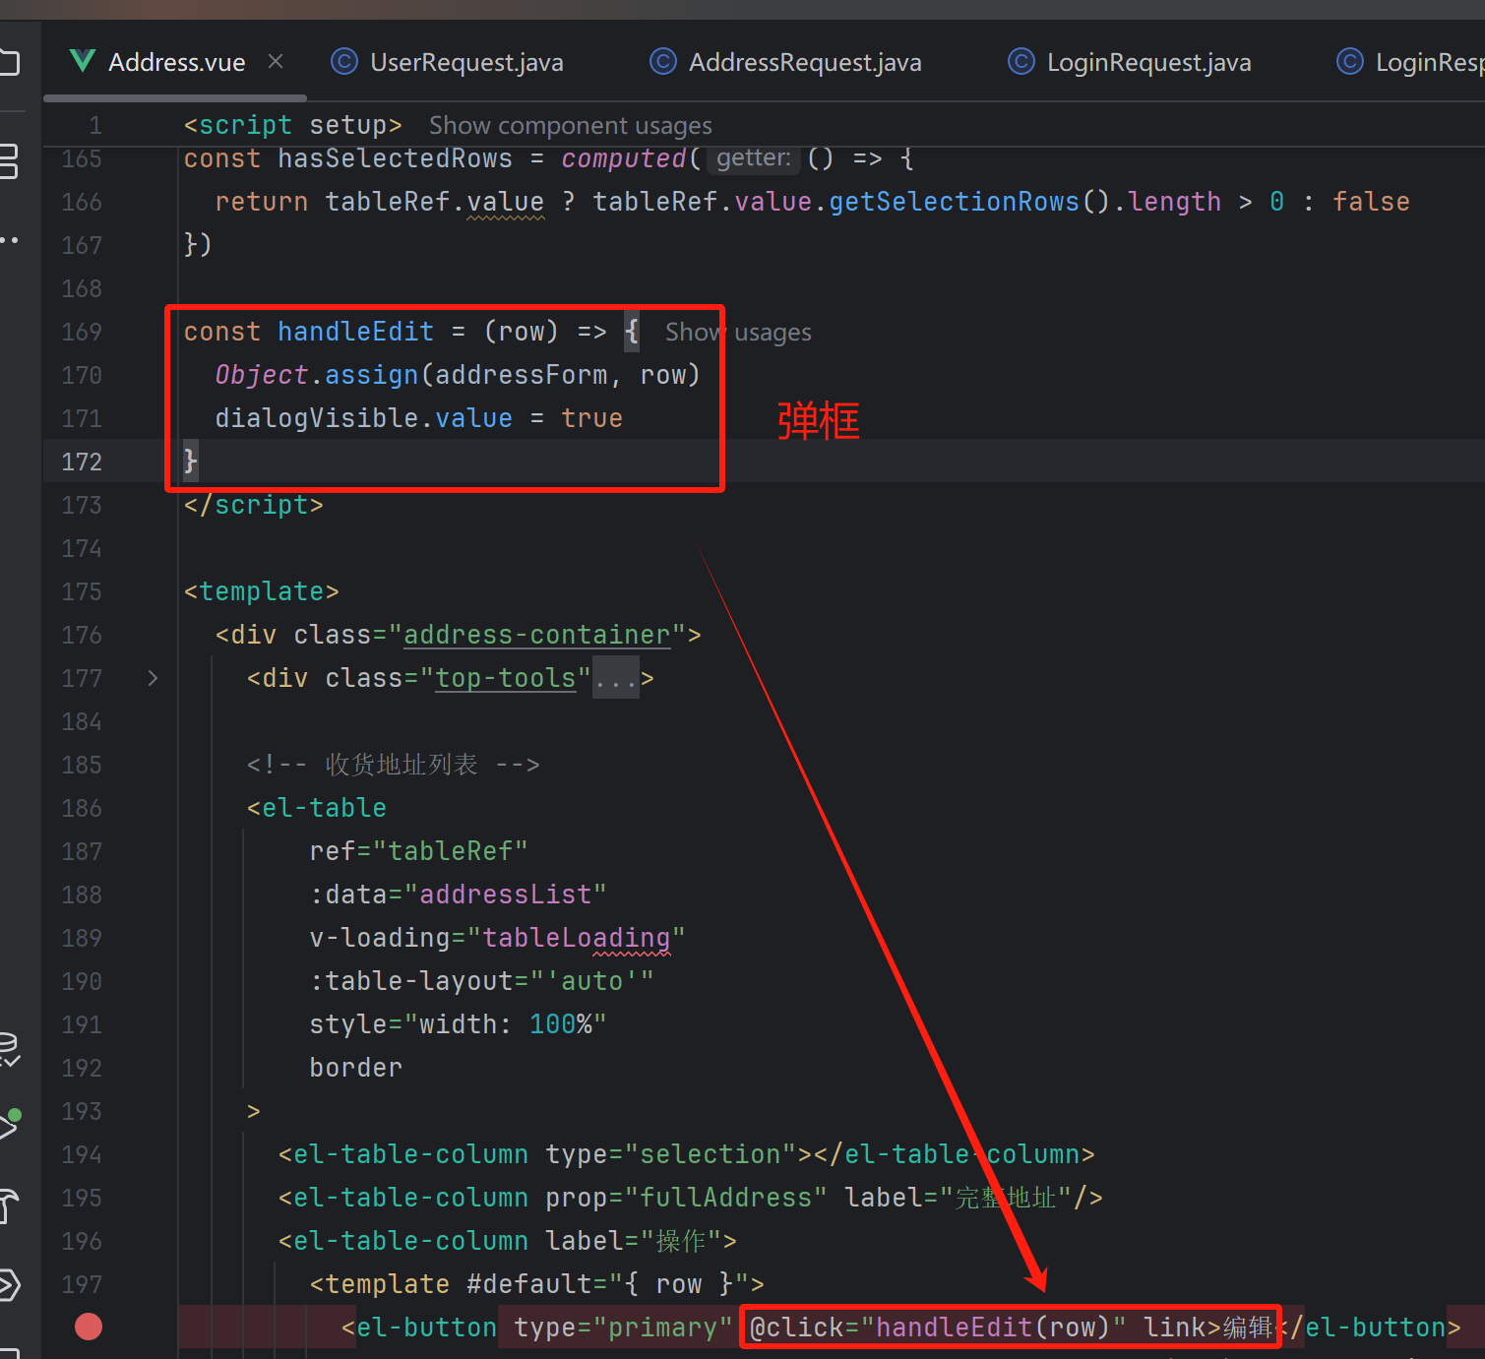Expand the folded code ellipsis after top-tools
The image size is (1485, 1359).
[616, 678]
